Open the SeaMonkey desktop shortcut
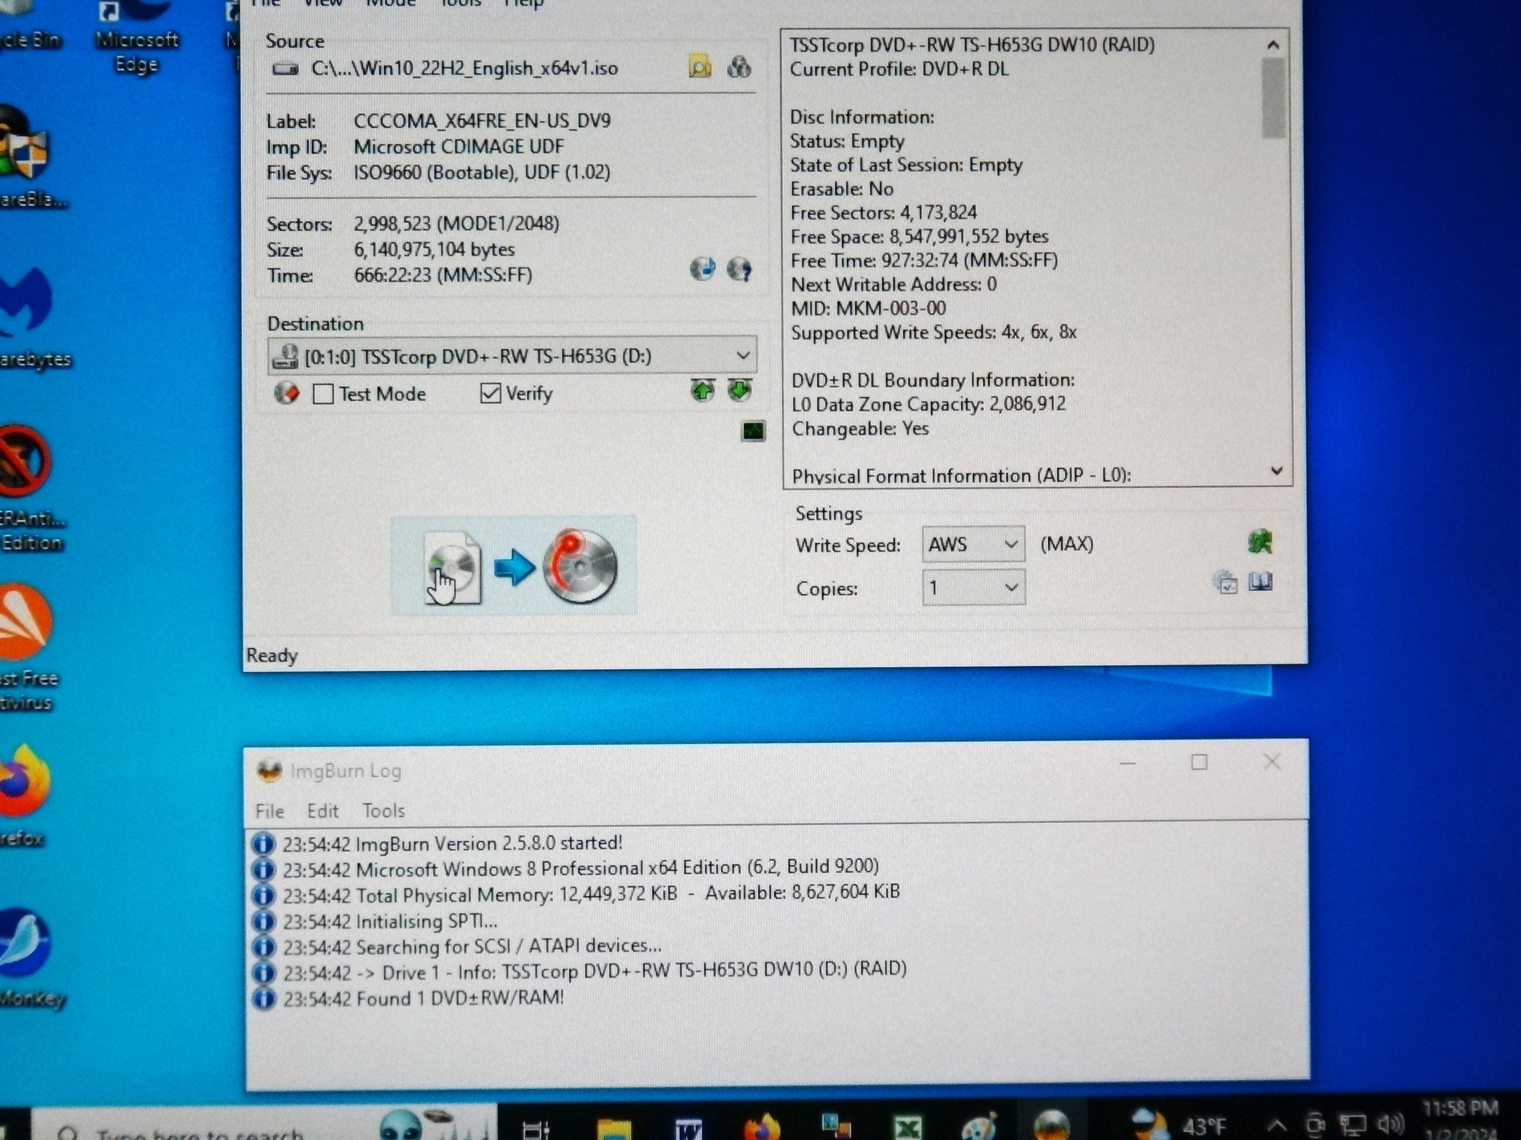Viewport: 1521px width, 1140px height. (28, 959)
